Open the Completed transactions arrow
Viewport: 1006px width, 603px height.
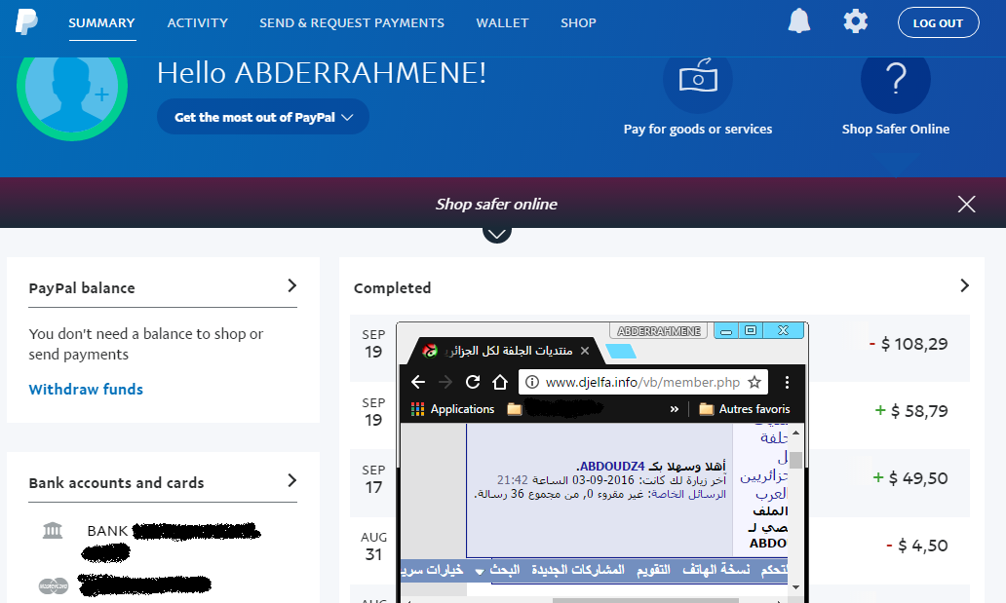click(964, 285)
